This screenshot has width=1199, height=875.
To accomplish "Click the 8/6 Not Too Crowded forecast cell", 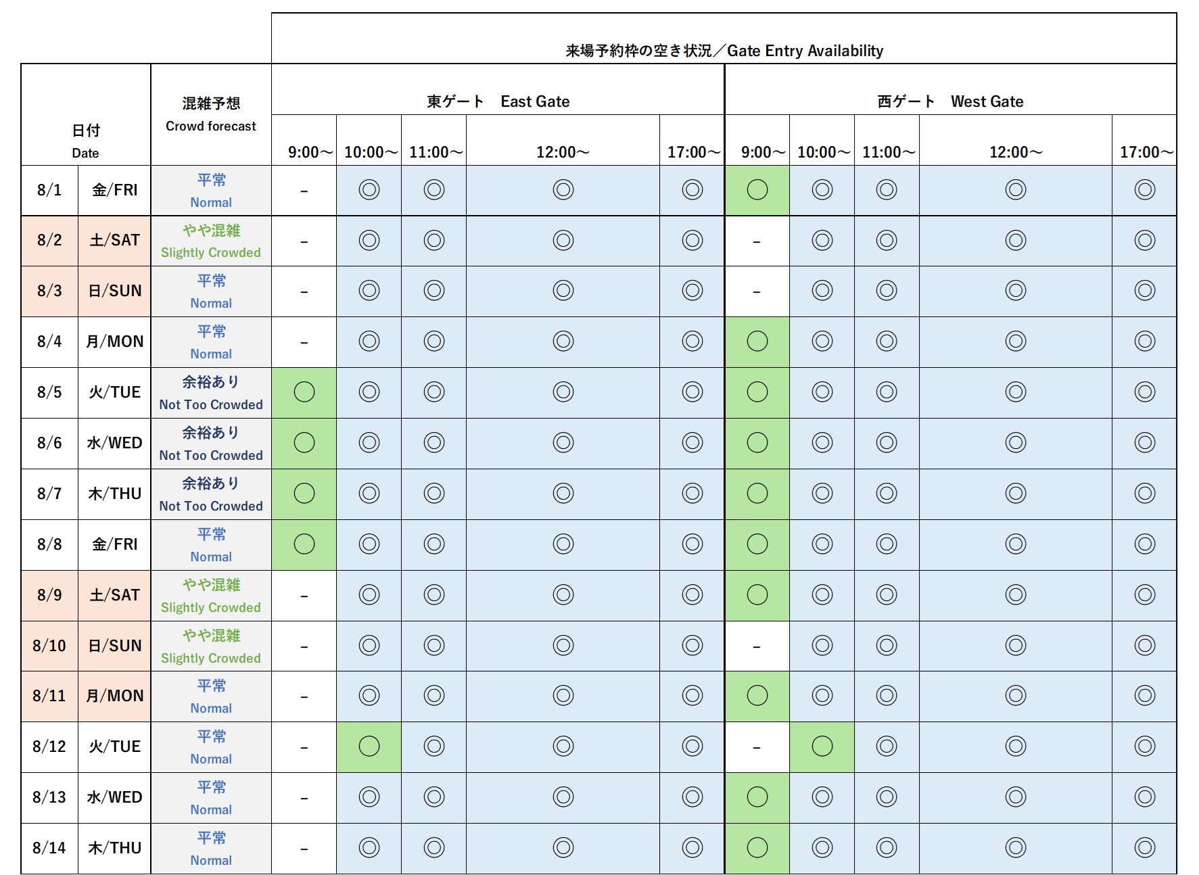I will (x=211, y=443).
